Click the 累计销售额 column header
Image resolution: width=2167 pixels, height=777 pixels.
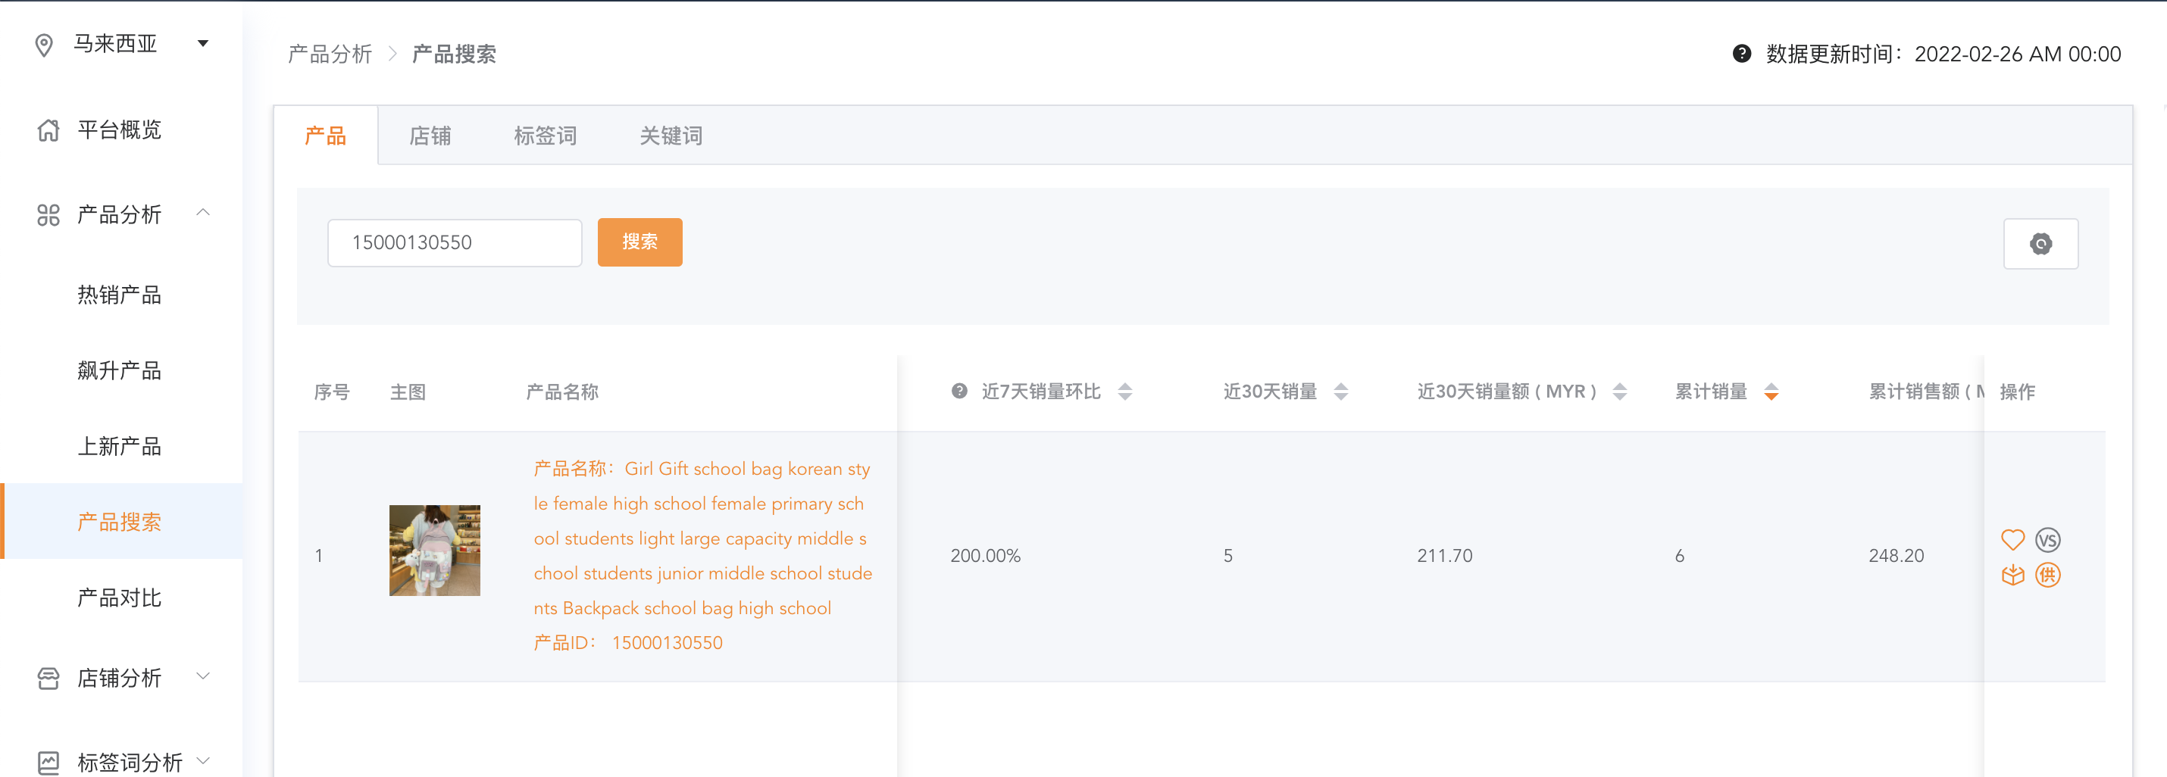(x=1925, y=392)
